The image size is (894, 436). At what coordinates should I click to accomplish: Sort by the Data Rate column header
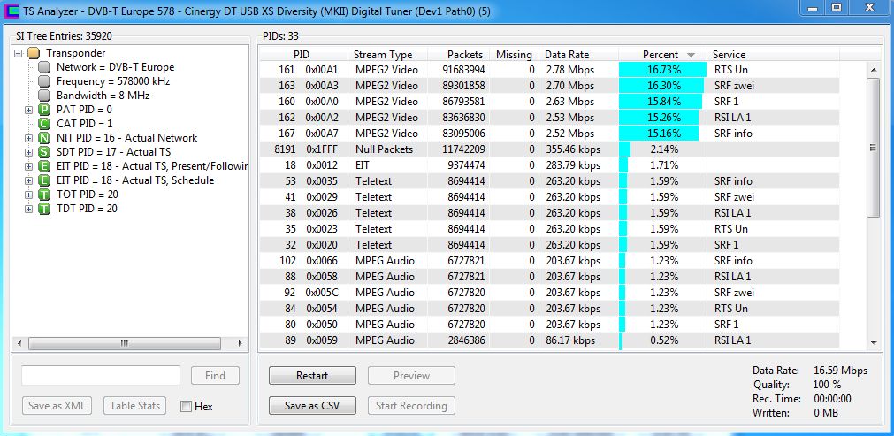point(567,55)
